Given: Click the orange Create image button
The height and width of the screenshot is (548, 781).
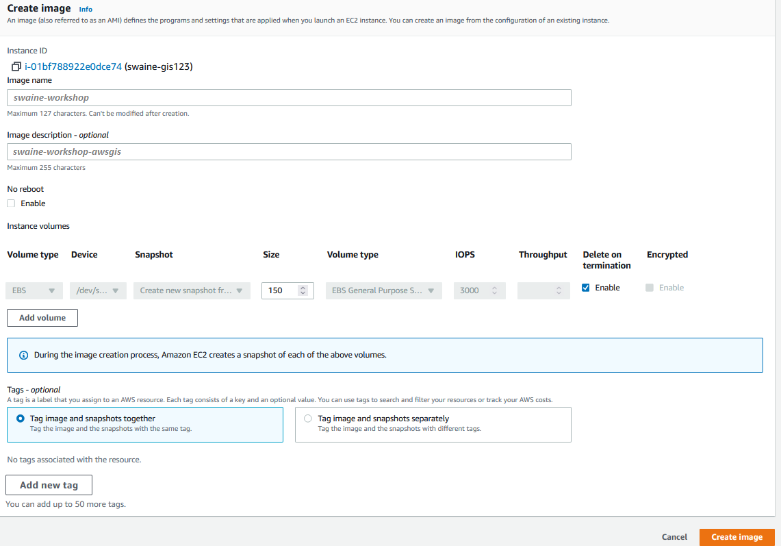Looking at the screenshot, I should tap(737, 537).
